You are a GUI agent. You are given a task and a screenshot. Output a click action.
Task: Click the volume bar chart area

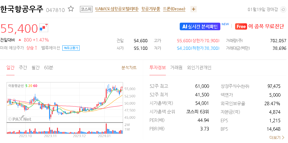(x=65, y=128)
